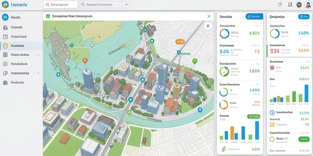Image resolution: width=313 pixels, height=156 pixels.
Task: Clear the second search field with its X
Action: click(127, 5)
